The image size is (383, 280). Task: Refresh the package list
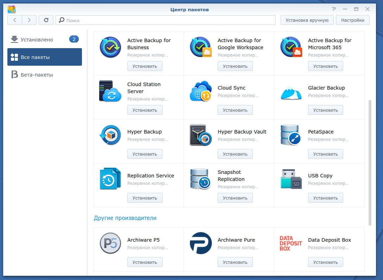click(x=46, y=20)
